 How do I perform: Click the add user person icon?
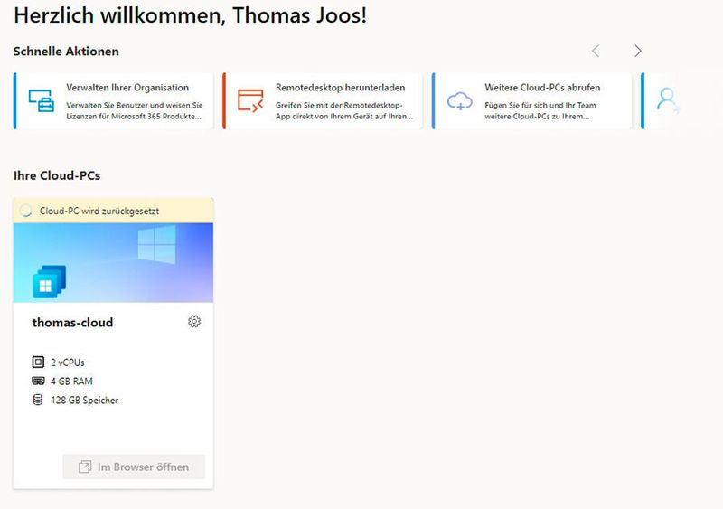667,99
